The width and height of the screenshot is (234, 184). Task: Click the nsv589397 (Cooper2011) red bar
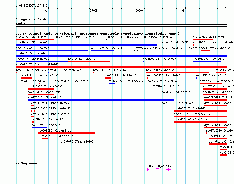point(41,94)
